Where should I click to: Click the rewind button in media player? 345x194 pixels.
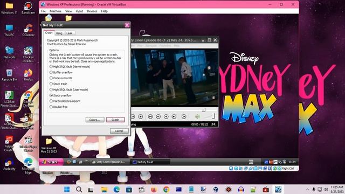[158, 116]
